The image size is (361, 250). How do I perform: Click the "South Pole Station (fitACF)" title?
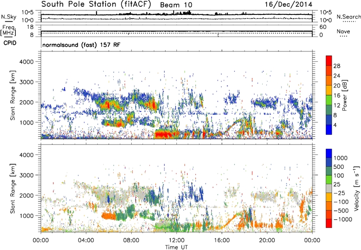tap(96, 4)
